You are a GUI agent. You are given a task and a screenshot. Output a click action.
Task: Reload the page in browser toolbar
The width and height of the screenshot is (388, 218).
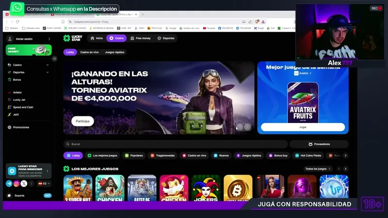(17, 22)
